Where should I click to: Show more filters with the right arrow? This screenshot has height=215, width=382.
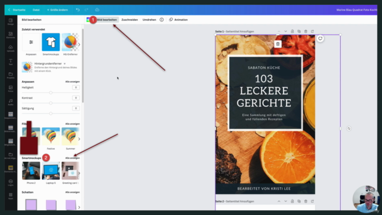click(79, 139)
